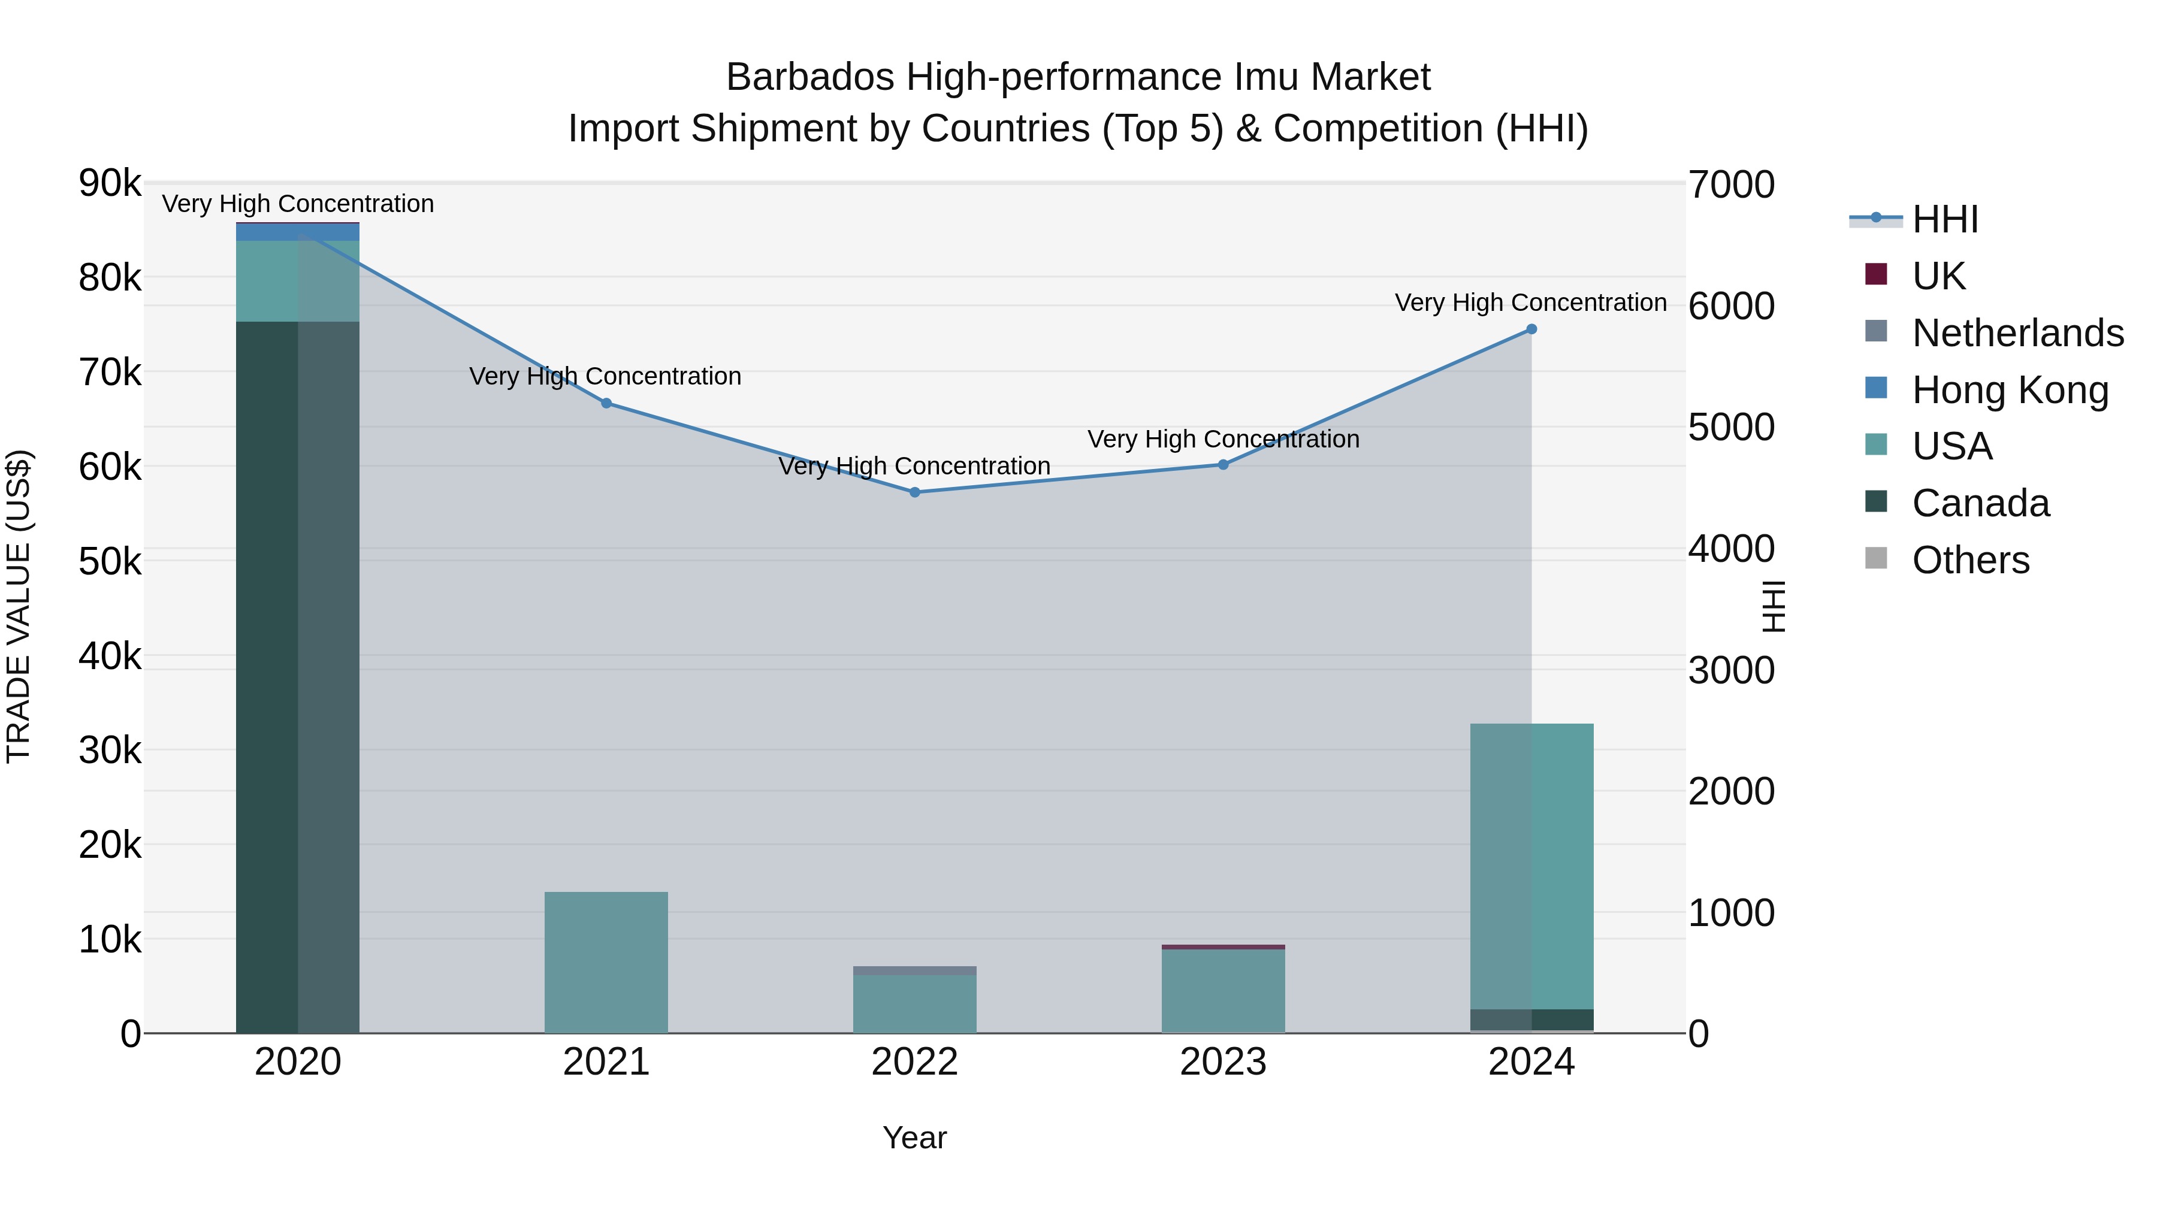Viewport: 2157px width, 1213px height.
Task: Click the Hong Kong bar segment in 2020
Action: (297, 232)
